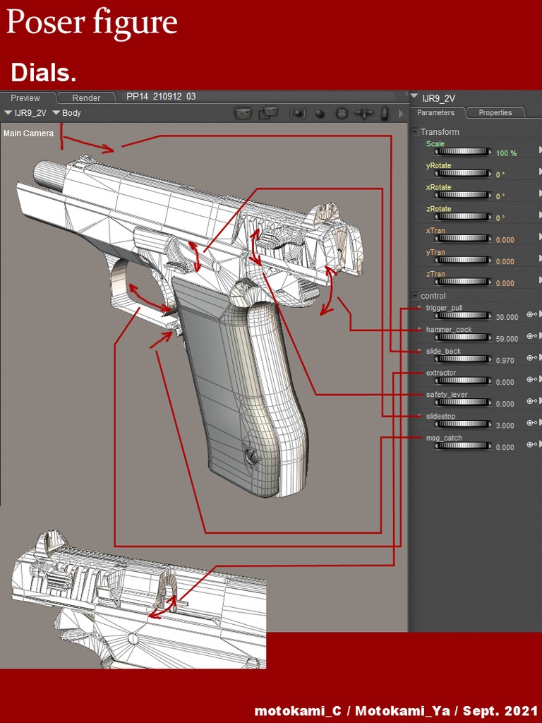Open hammer_cock parameter options arrow

click(x=540, y=336)
